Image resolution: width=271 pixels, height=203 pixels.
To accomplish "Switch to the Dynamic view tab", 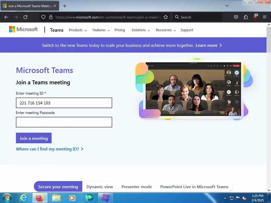I will tap(100, 187).
